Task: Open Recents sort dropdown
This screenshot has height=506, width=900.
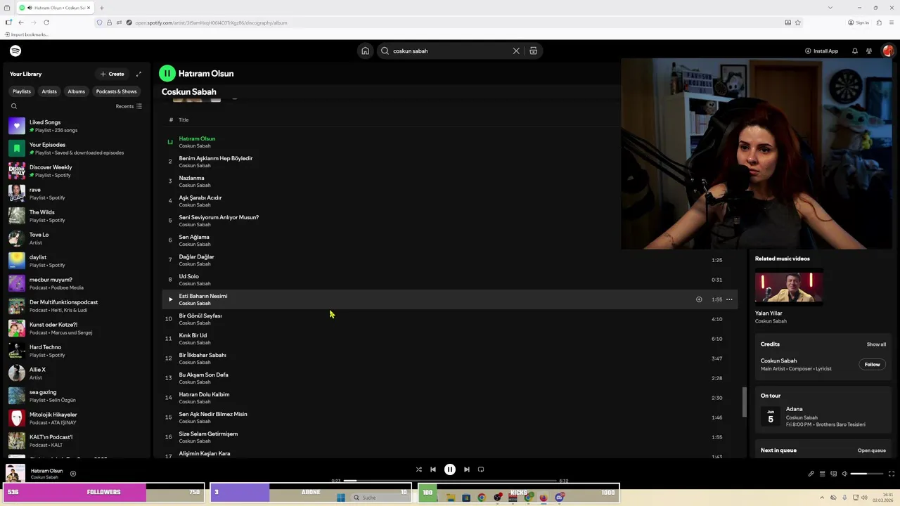Action: (x=129, y=106)
